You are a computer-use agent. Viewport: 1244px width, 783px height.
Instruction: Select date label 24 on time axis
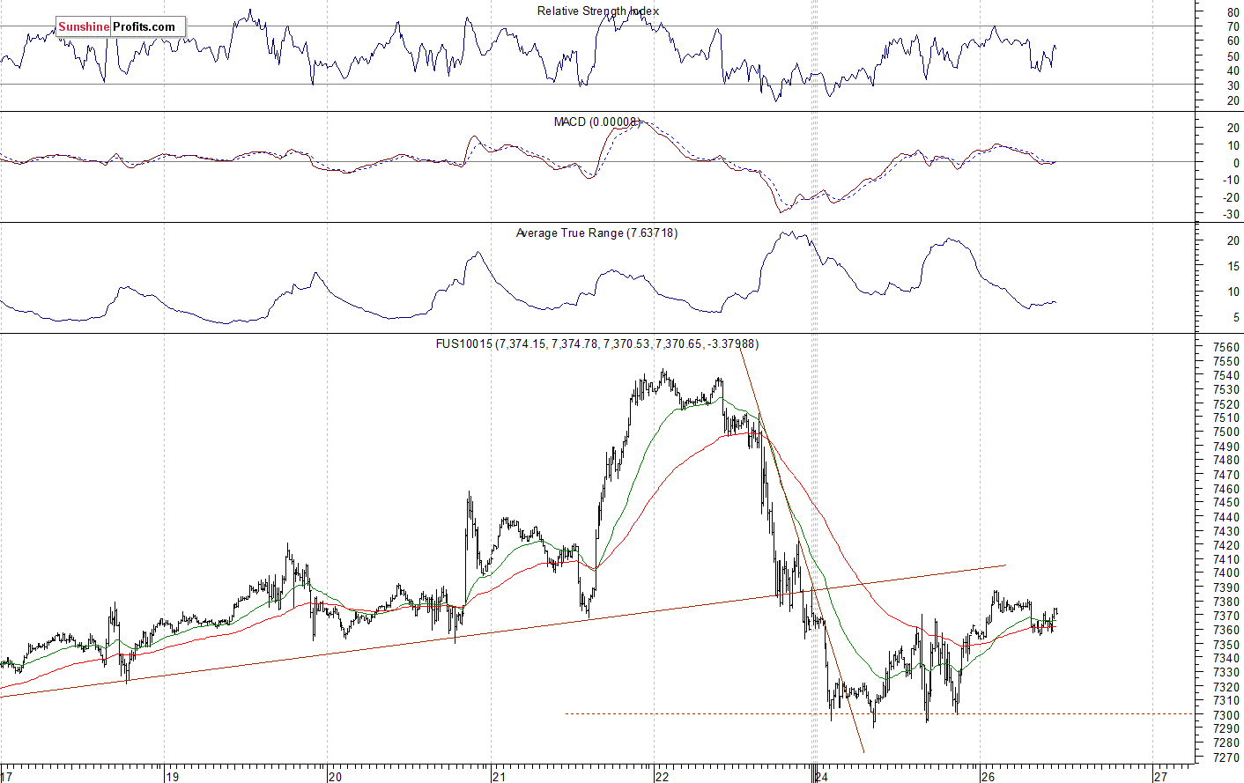coord(821,777)
